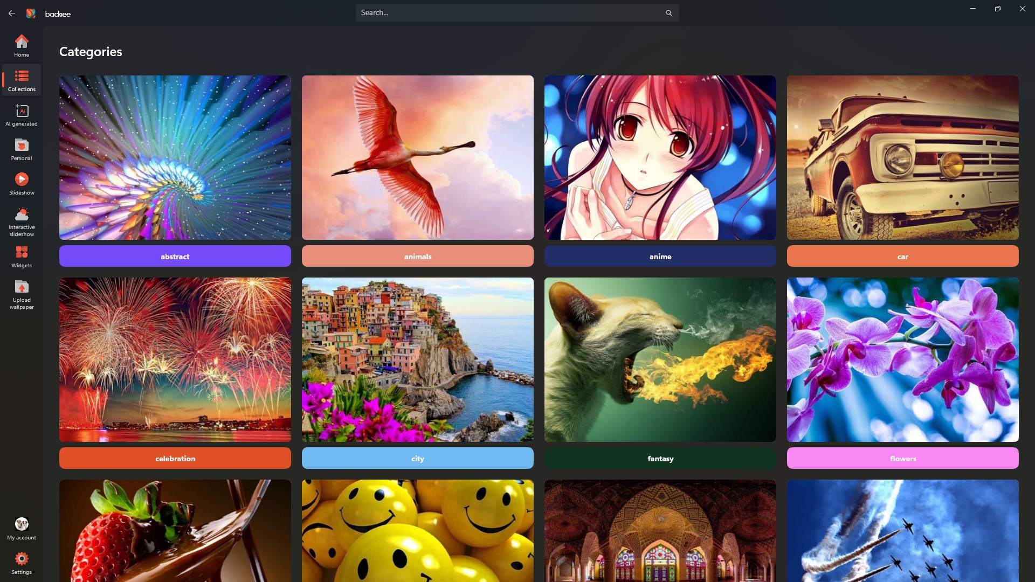Start the Slideshow feature
1035x582 pixels.
pos(22,183)
